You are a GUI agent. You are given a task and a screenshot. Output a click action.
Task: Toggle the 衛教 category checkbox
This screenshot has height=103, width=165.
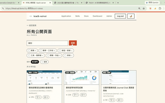pyautogui.click(x=29, y=50)
